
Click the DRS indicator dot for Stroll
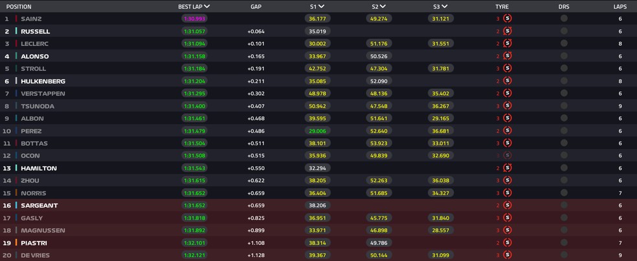point(564,68)
